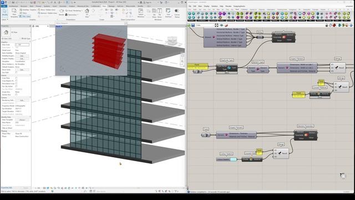
Task: Toggle the Crop Region Visible checkbox
Action: click(x=16, y=81)
